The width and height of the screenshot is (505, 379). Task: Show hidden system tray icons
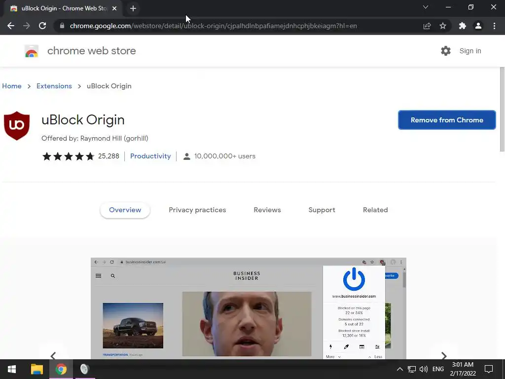click(x=399, y=369)
